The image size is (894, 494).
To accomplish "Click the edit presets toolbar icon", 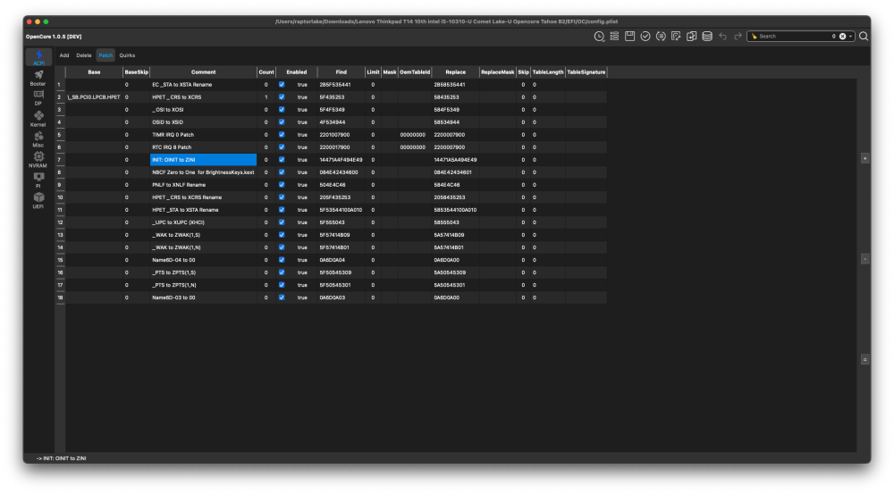I will pyautogui.click(x=676, y=37).
